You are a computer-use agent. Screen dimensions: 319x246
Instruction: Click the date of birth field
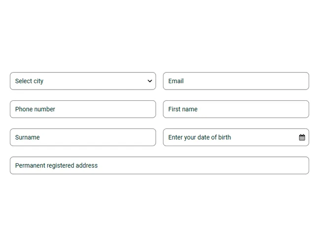coord(231,137)
